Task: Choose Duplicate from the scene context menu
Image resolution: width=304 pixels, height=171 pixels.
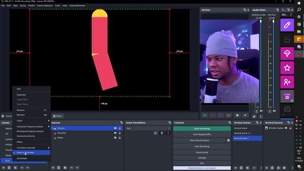Action: pyautogui.click(x=31, y=95)
